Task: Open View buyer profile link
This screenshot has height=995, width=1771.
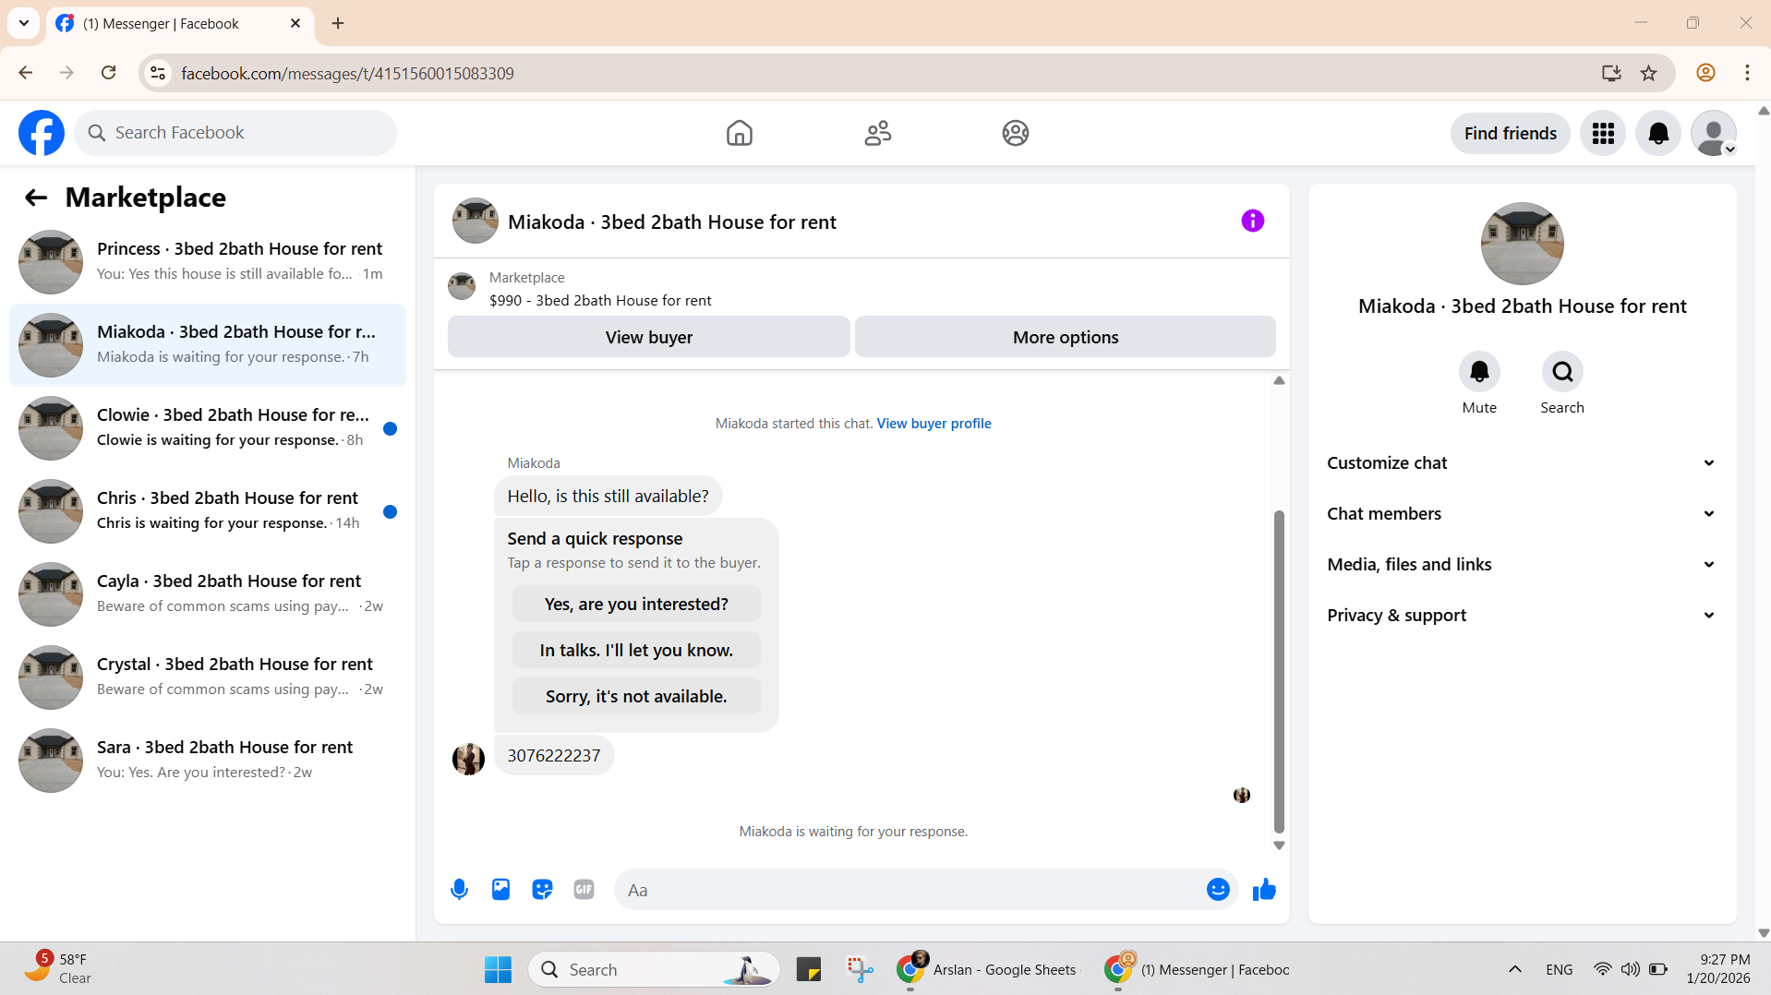Action: (x=934, y=424)
